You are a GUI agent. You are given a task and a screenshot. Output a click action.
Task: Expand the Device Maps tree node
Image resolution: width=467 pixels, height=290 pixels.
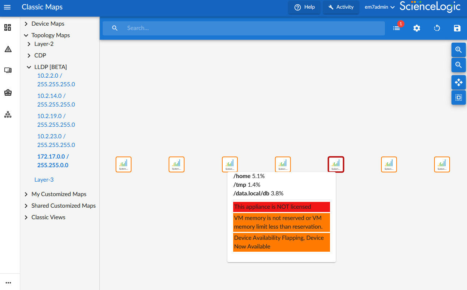tap(26, 24)
